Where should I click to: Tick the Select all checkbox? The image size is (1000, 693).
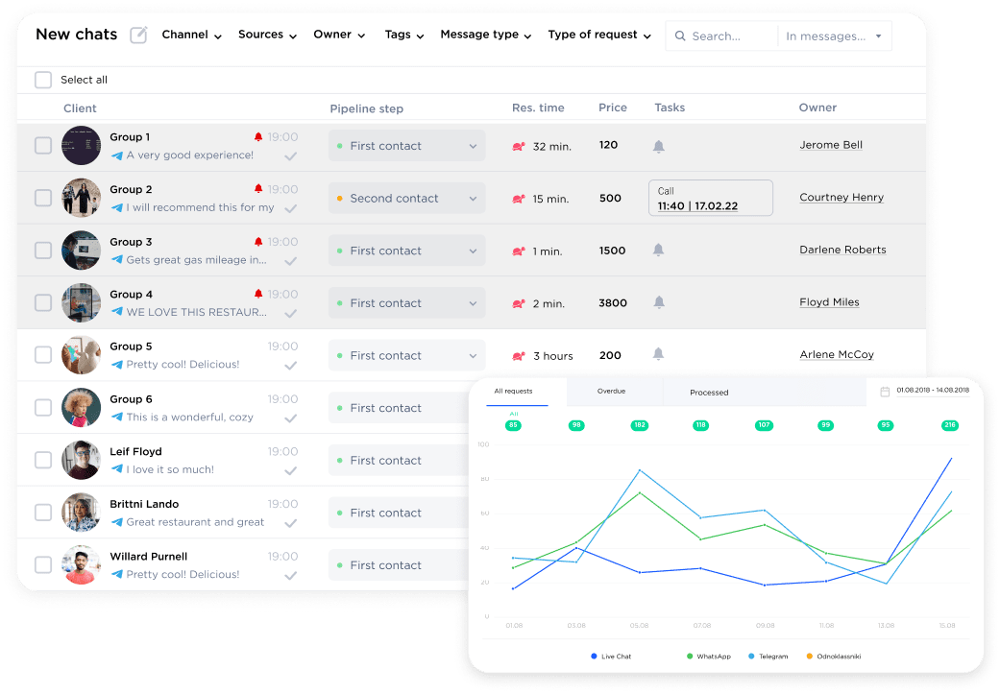43,80
